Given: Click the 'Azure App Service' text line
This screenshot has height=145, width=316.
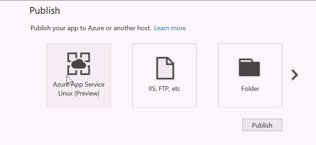Looking at the screenshot, I should (x=79, y=84).
